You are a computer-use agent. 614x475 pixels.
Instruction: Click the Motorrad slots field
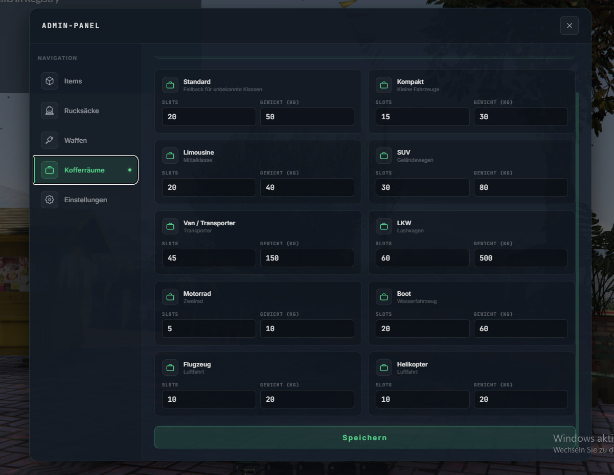(209, 329)
